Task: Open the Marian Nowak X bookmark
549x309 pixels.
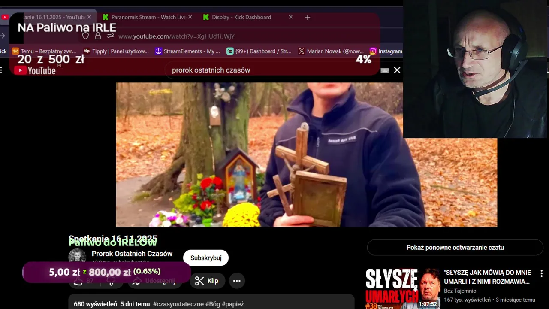Action: (x=331, y=51)
